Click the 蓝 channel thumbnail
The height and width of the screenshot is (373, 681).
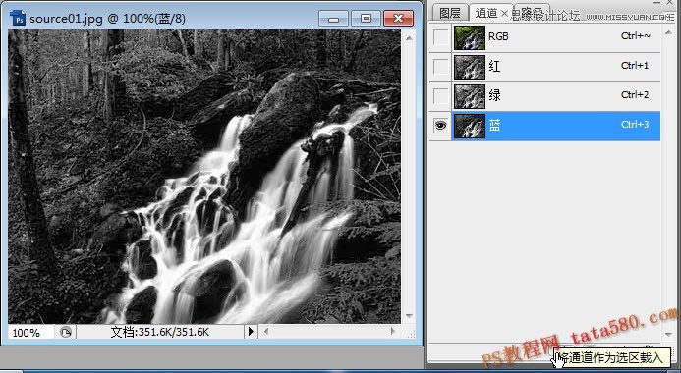coord(470,126)
